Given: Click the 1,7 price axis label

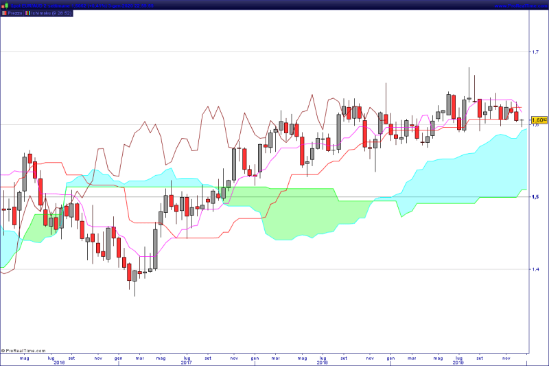Looking at the screenshot, I should coord(536,52).
